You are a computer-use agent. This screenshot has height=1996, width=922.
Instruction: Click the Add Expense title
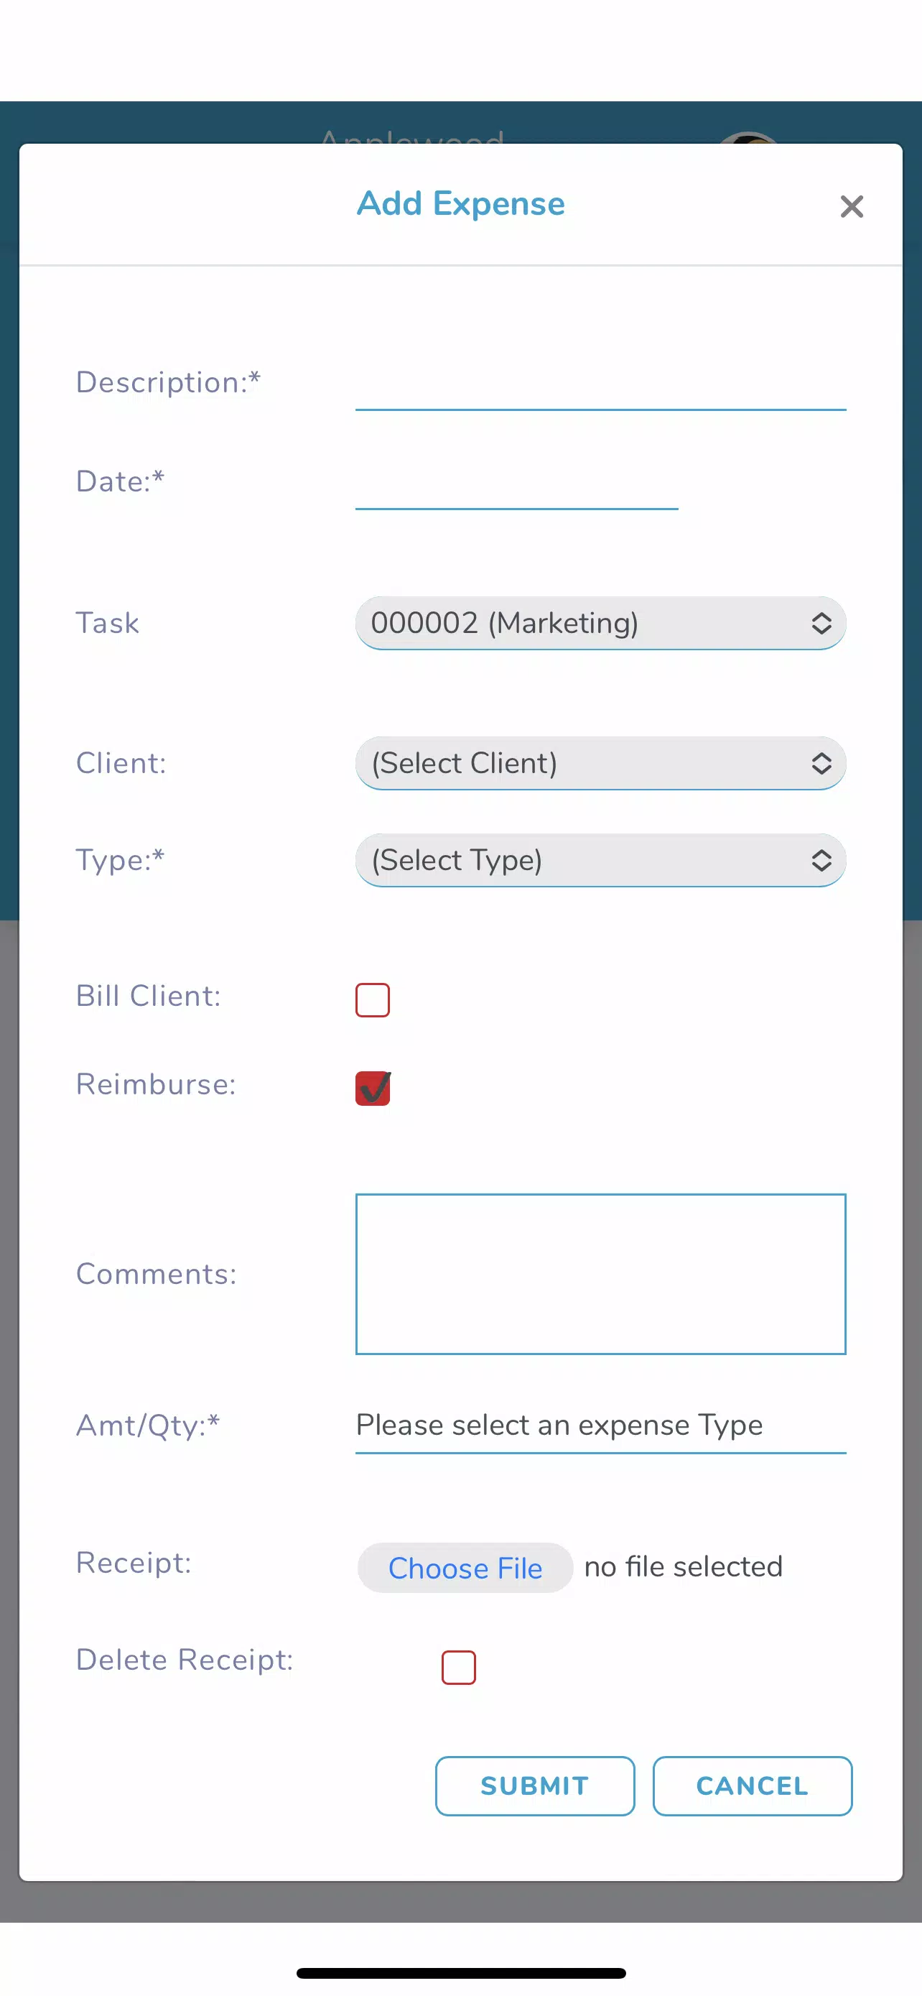[x=460, y=204]
